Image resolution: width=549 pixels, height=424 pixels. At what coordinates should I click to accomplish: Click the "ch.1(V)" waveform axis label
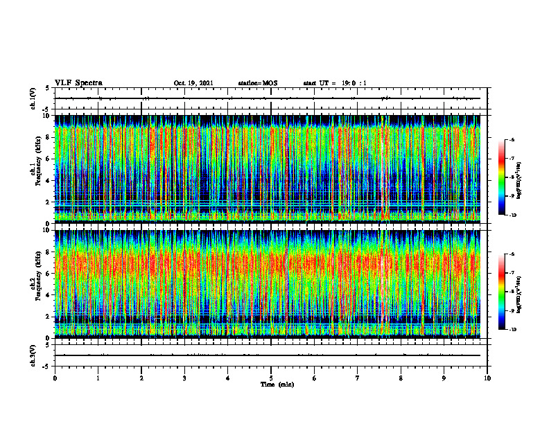(33, 98)
